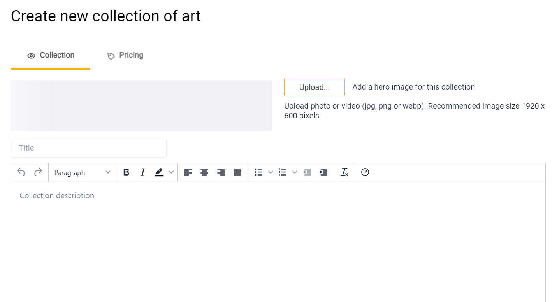Apply the text highlight color
This screenshot has width=557, height=302.
coord(159,172)
